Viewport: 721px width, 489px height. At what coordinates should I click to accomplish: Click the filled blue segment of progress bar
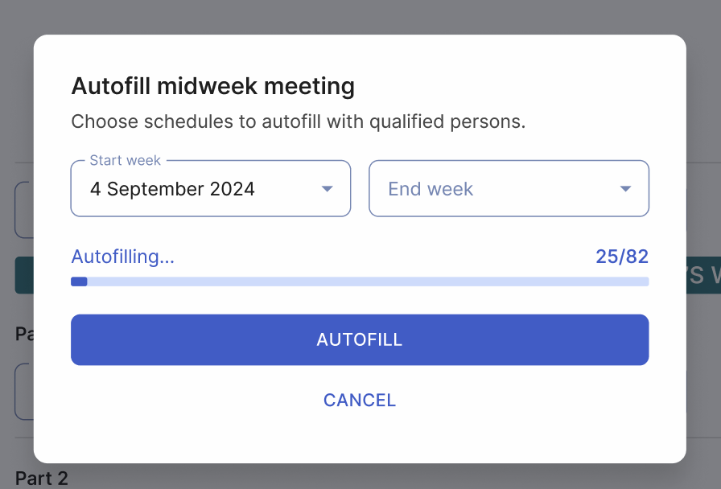78,281
